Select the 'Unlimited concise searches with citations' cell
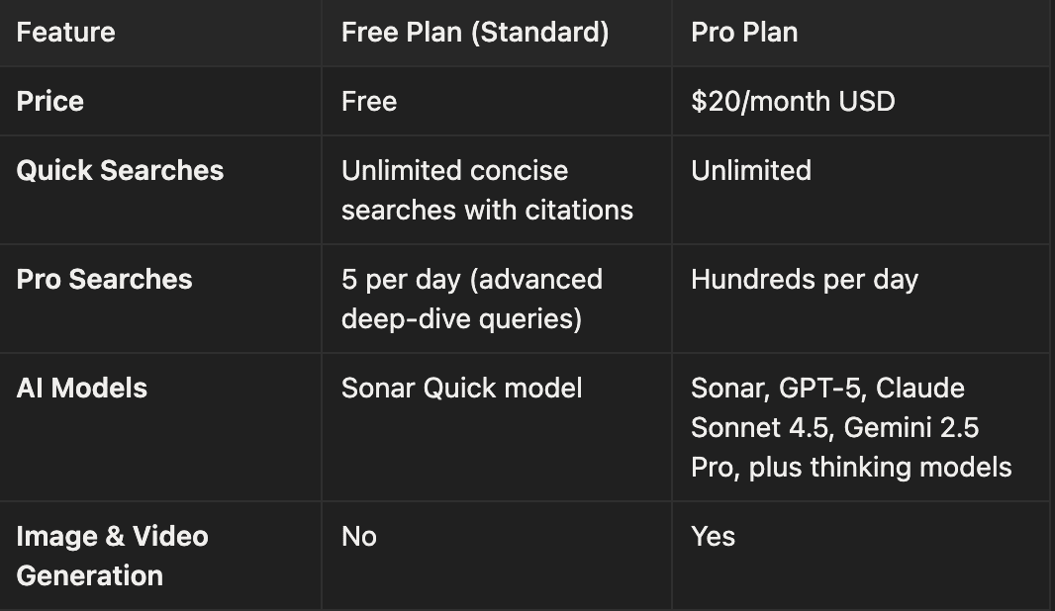Viewport: 1055px width, 611px height. (487, 190)
